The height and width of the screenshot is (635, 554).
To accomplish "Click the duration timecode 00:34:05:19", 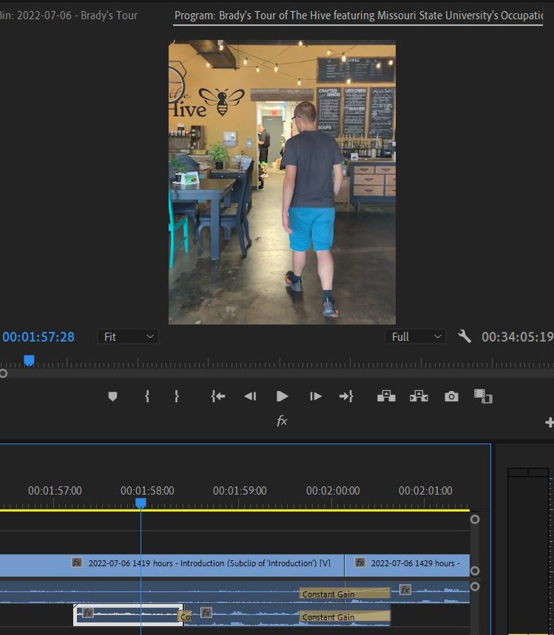I will pyautogui.click(x=518, y=337).
